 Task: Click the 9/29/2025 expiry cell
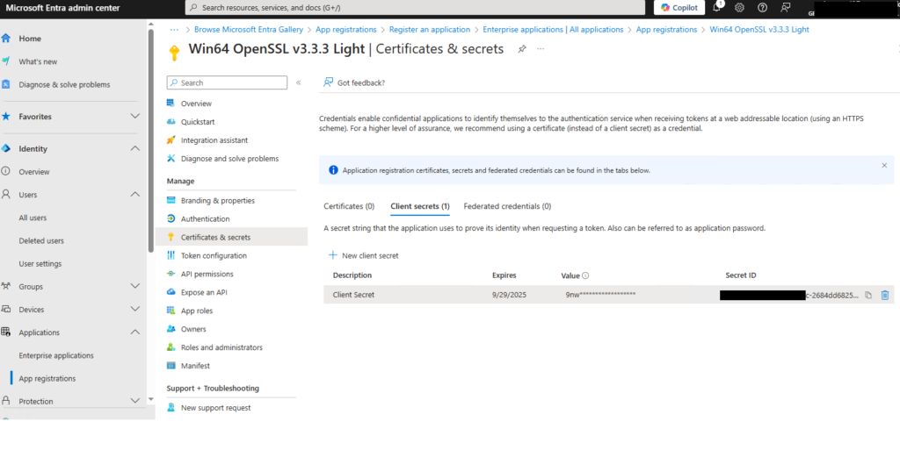pyautogui.click(x=509, y=295)
